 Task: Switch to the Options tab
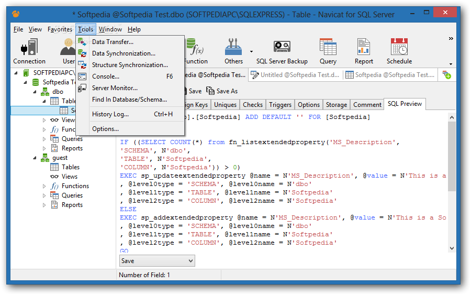309,105
